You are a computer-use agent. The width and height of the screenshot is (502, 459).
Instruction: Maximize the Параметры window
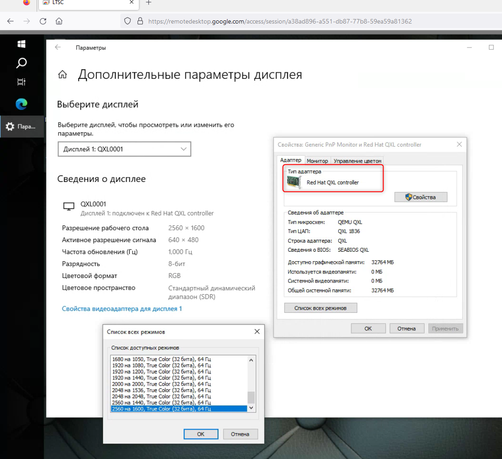pyautogui.click(x=491, y=48)
